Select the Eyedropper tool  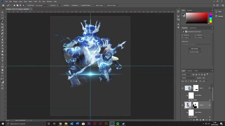2,30
